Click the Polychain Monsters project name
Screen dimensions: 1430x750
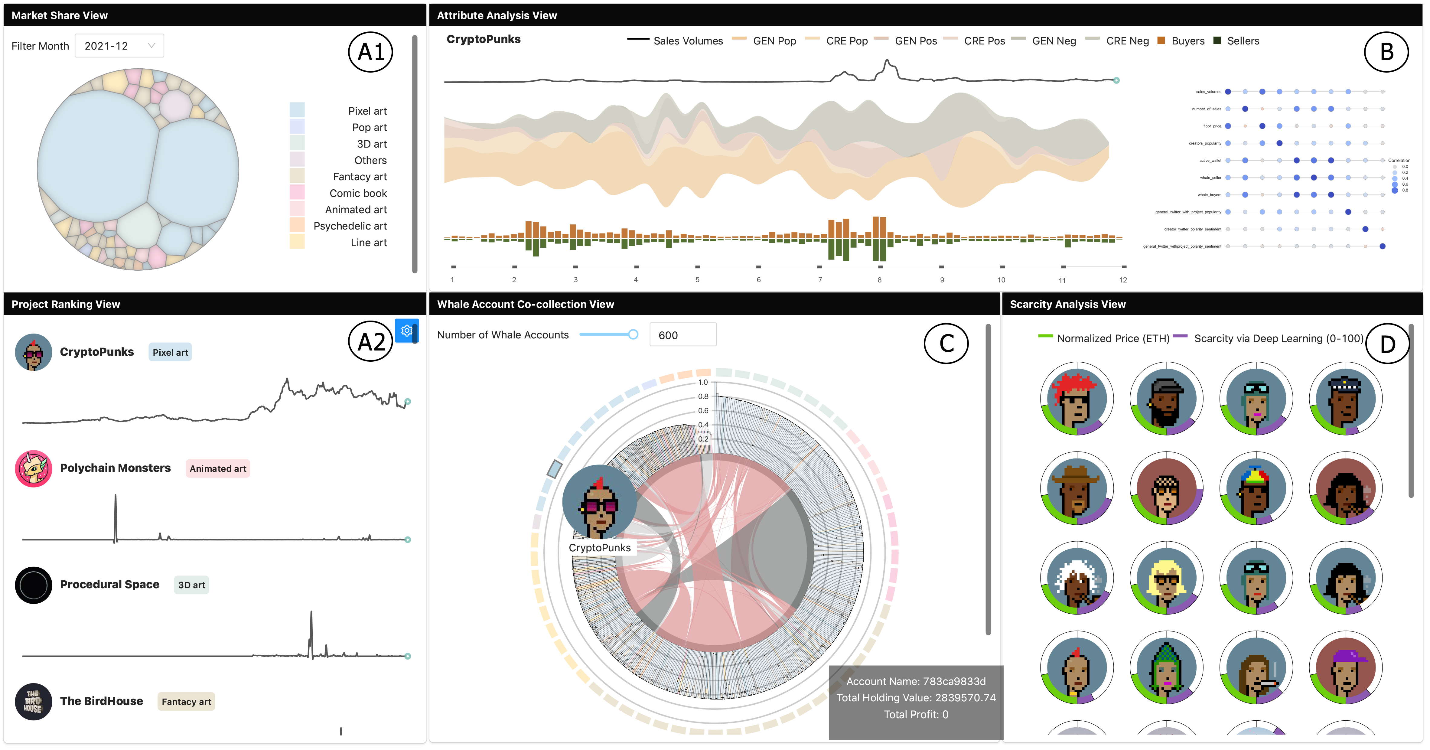(116, 468)
